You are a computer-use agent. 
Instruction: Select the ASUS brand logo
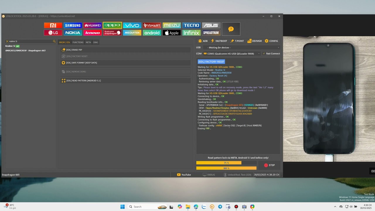pos(211,25)
